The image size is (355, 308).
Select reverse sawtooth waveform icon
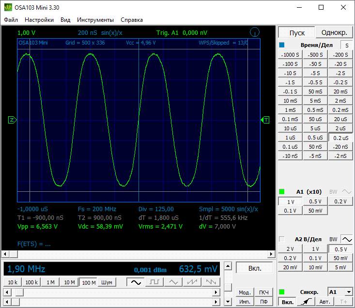pos(210,282)
